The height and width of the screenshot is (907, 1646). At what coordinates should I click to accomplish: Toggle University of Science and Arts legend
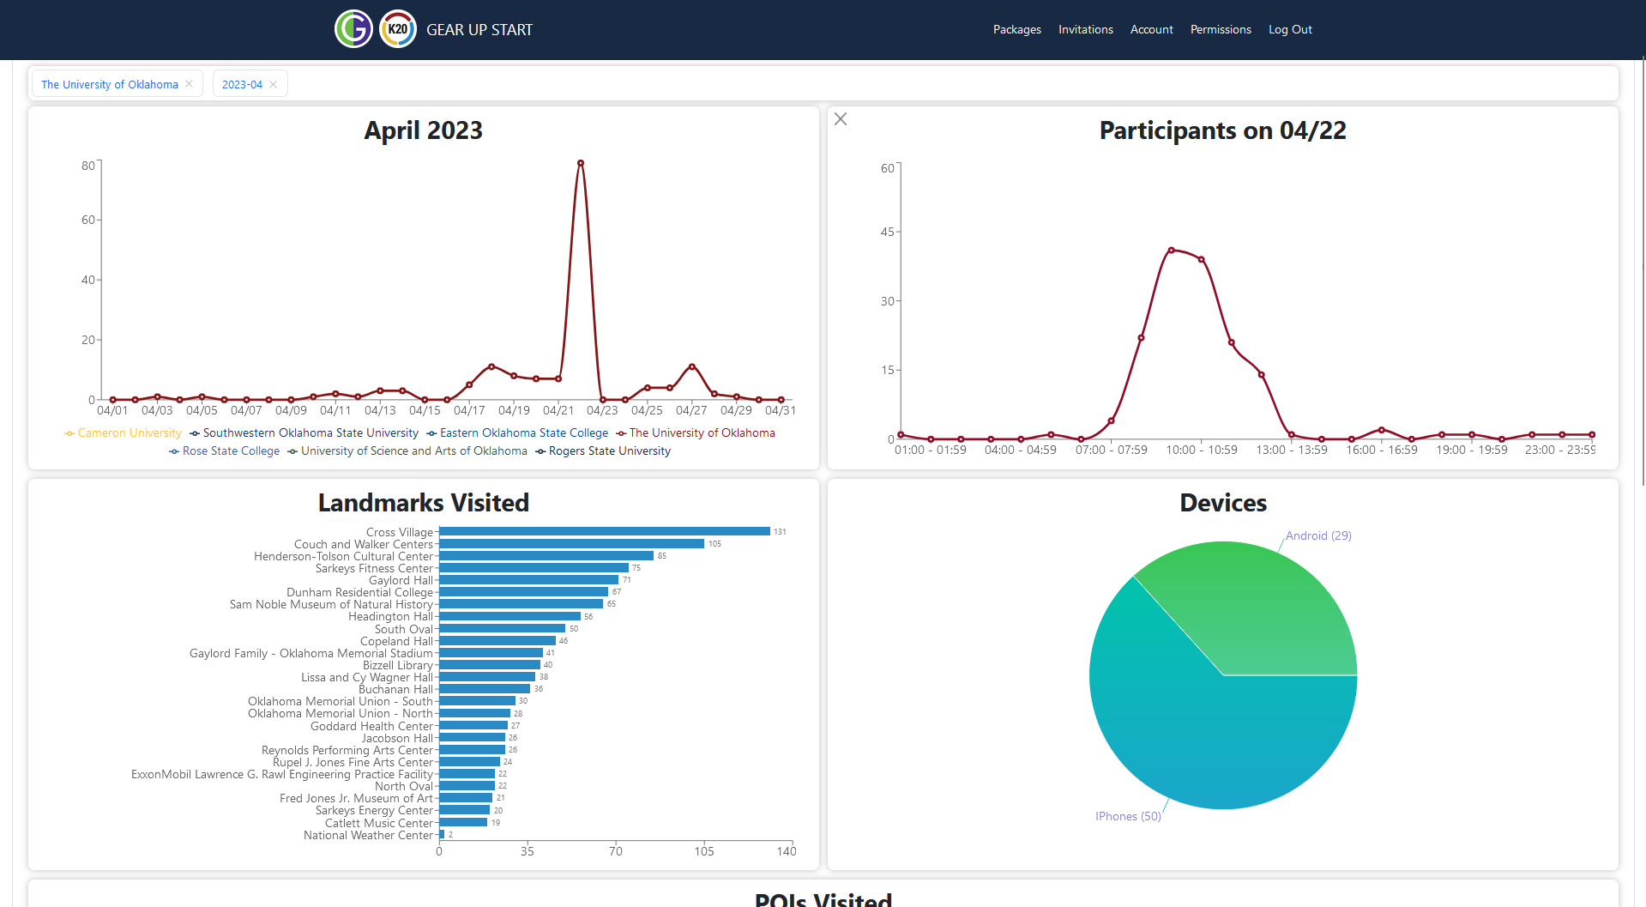click(407, 451)
